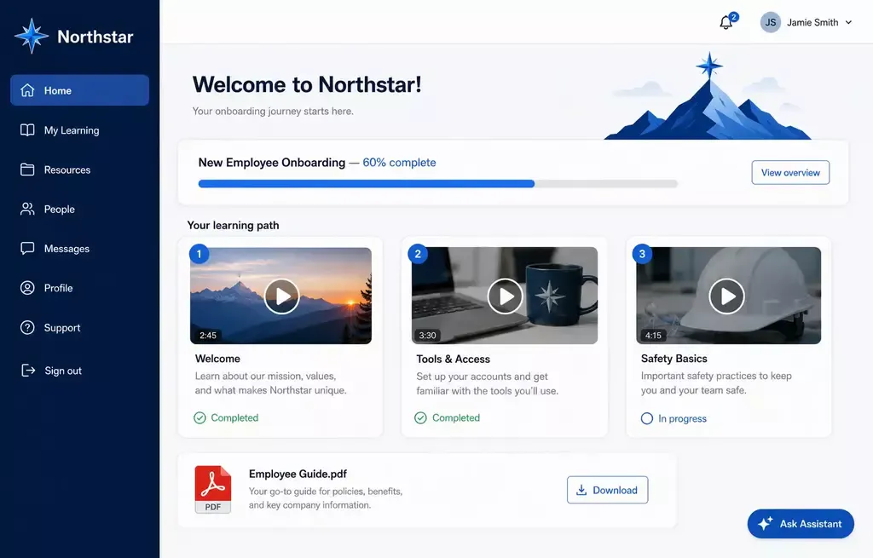Click the JS user avatar
The image size is (873, 558).
click(x=770, y=22)
